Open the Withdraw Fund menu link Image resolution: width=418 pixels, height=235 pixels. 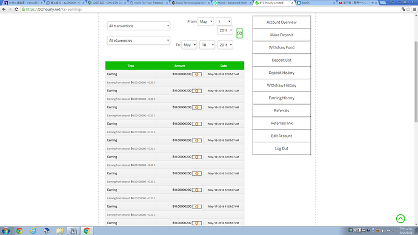pos(282,47)
